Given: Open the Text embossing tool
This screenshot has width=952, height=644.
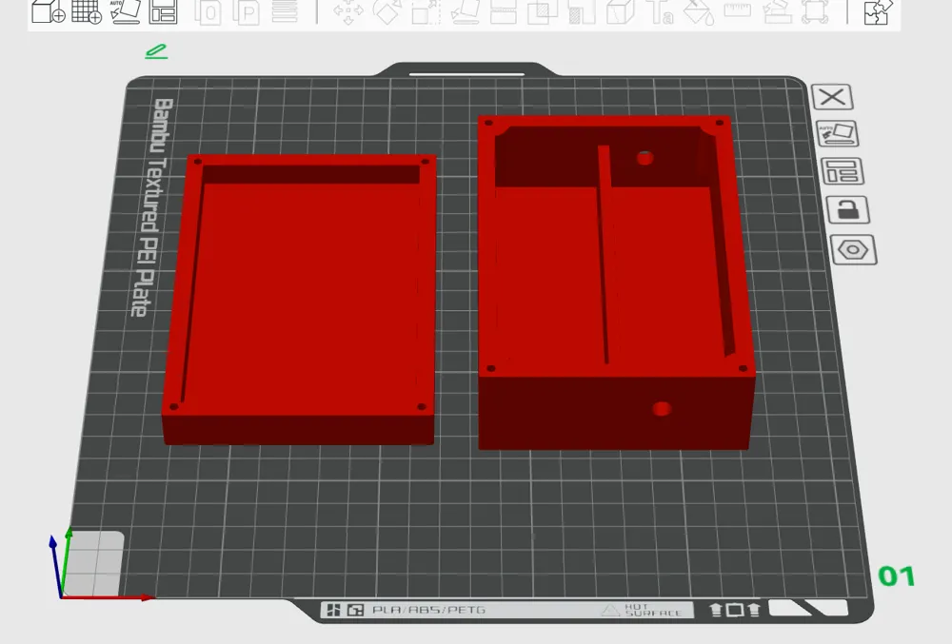Looking at the screenshot, I should point(657,13).
